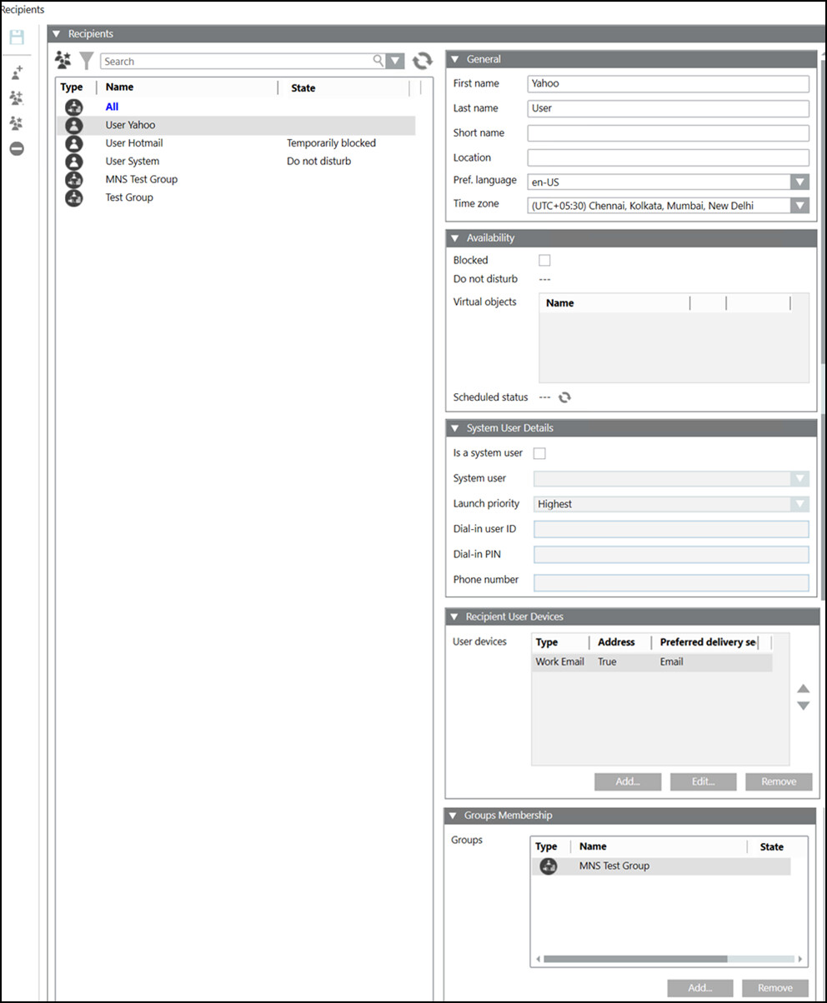This screenshot has width=827, height=1003.
Task: Select User Hotmail in recipients list
Action: 134,143
